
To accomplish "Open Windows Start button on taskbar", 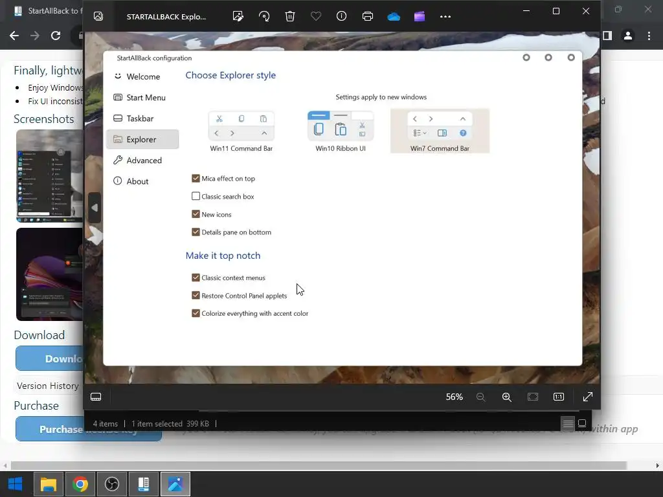I will click(16, 484).
